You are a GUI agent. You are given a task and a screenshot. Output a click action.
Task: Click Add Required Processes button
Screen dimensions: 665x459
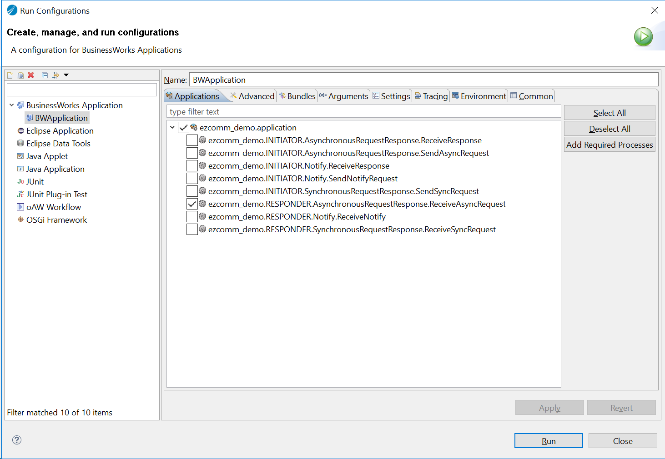pos(610,145)
